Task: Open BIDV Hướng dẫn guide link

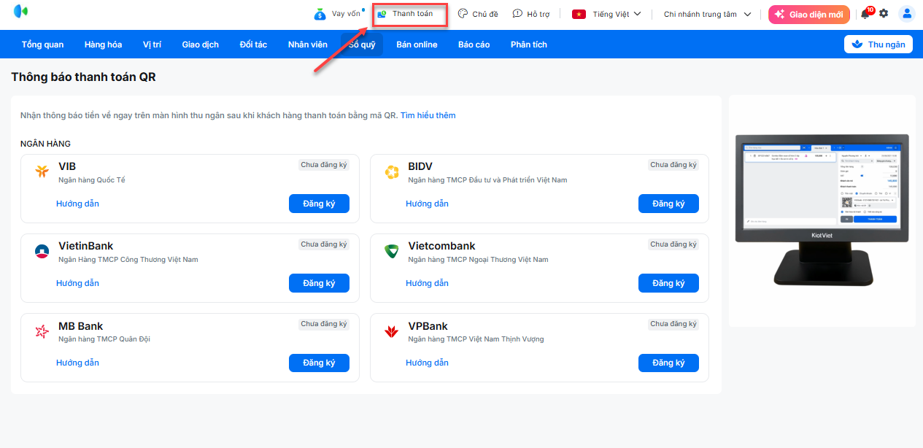Action: [x=427, y=204]
